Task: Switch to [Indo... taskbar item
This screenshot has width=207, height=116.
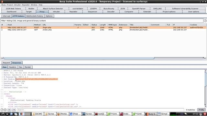Action: [126, 114]
